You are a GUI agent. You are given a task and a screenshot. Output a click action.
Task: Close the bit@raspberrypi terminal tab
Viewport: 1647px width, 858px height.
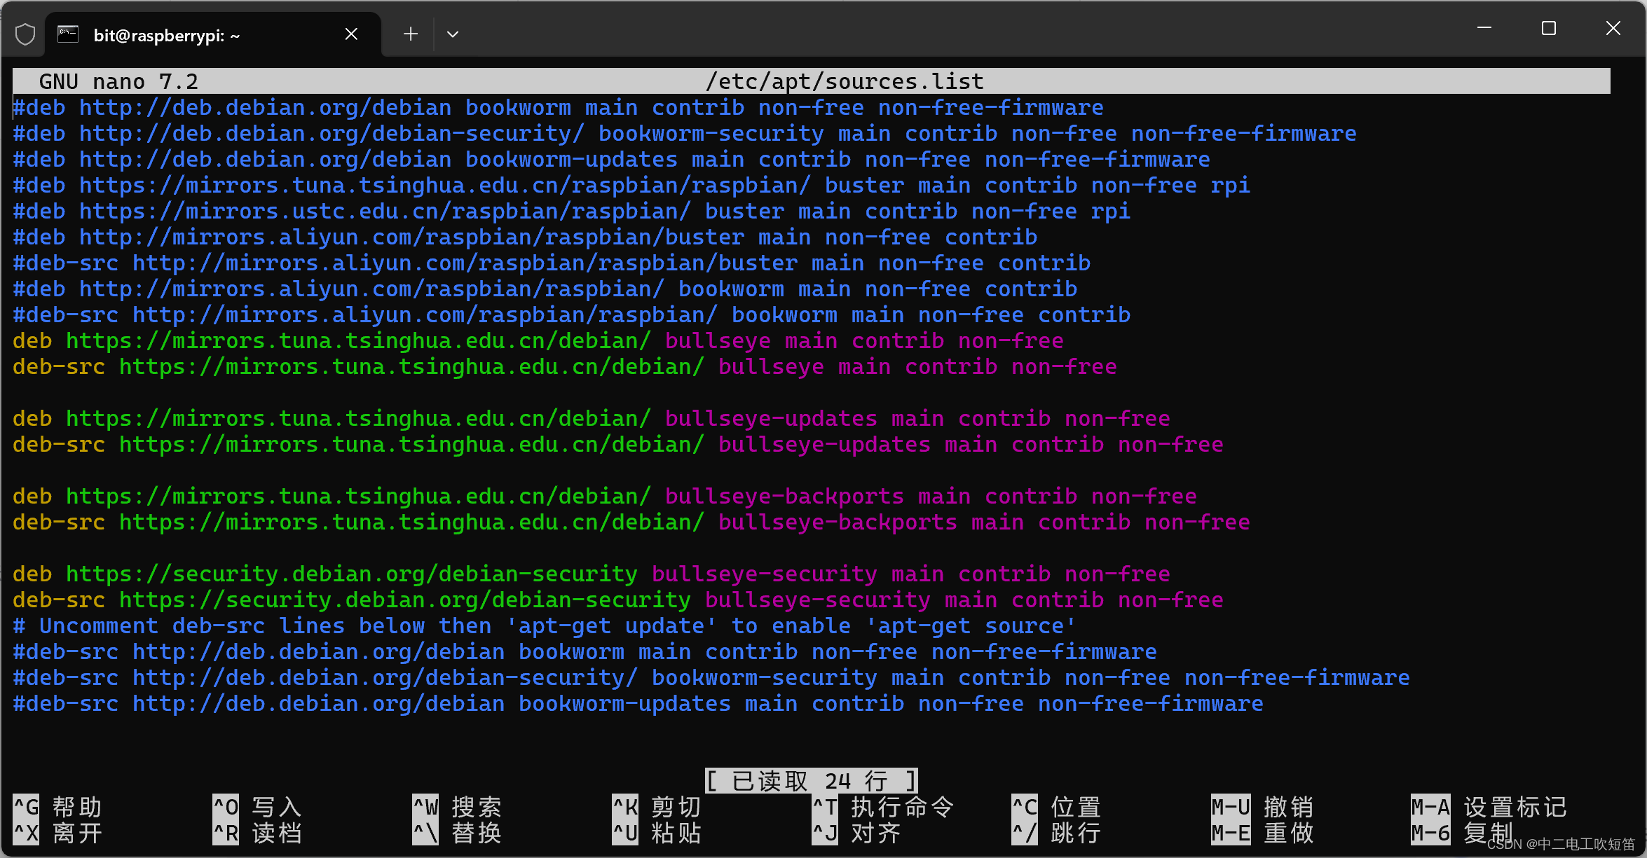352,34
